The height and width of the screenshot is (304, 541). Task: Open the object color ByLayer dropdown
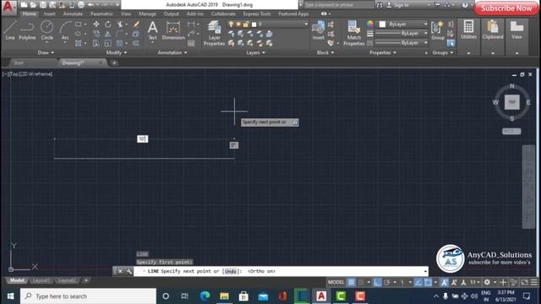[x=403, y=24]
